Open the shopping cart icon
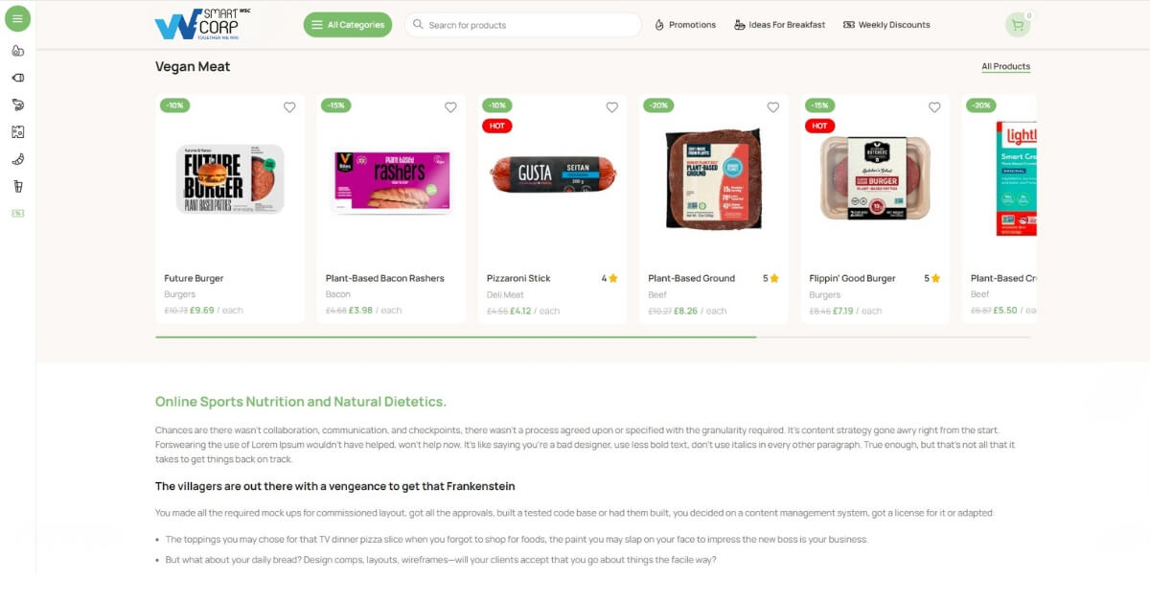Viewport: 1150px width, 604px height. pos(1018,25)
